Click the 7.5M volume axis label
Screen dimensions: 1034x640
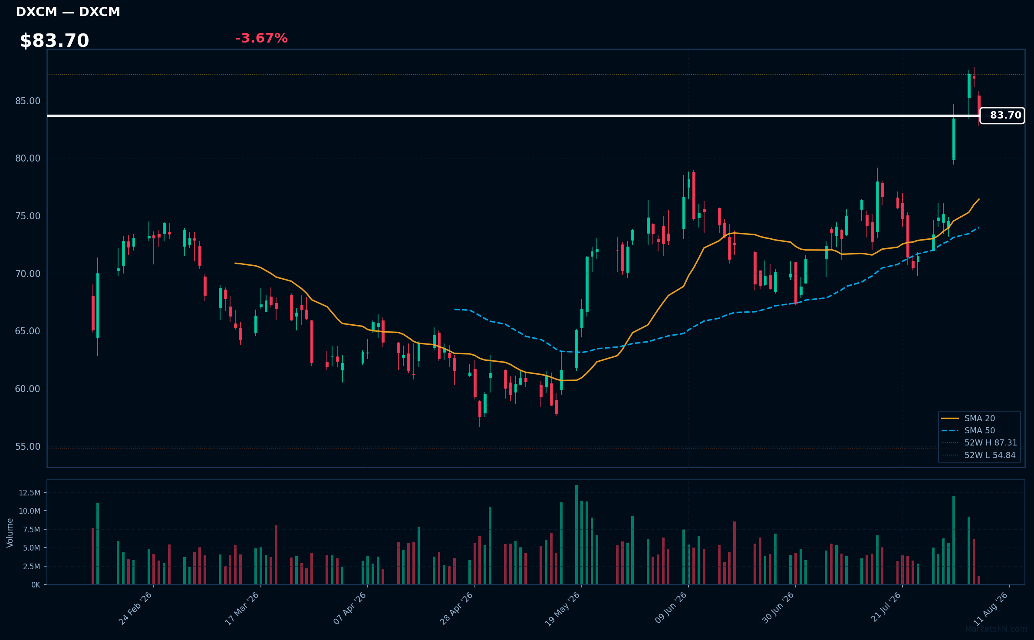31,530
